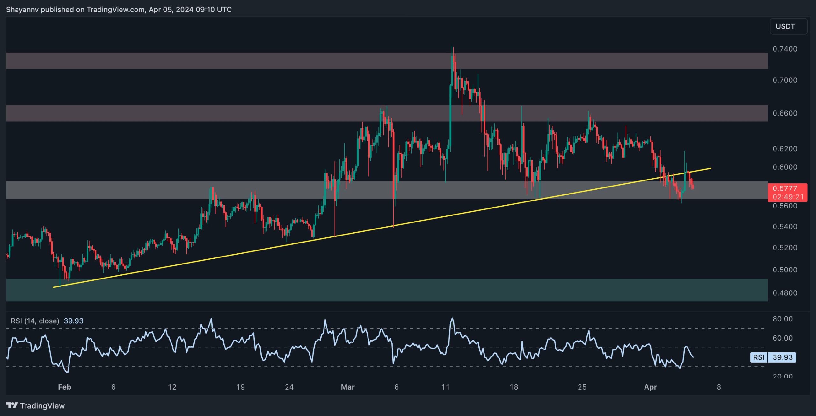Click the Shayannv published header text
The image size is (816, 416).
[x=119, y=10]
